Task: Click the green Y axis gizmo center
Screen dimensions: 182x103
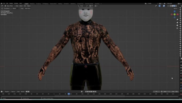Action: click(x=175, y=14)
